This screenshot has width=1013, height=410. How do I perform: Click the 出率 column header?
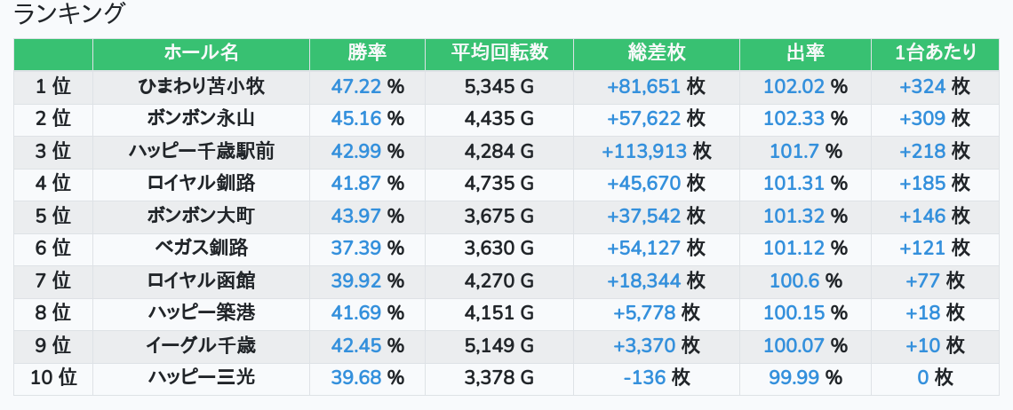pos(805,53)
